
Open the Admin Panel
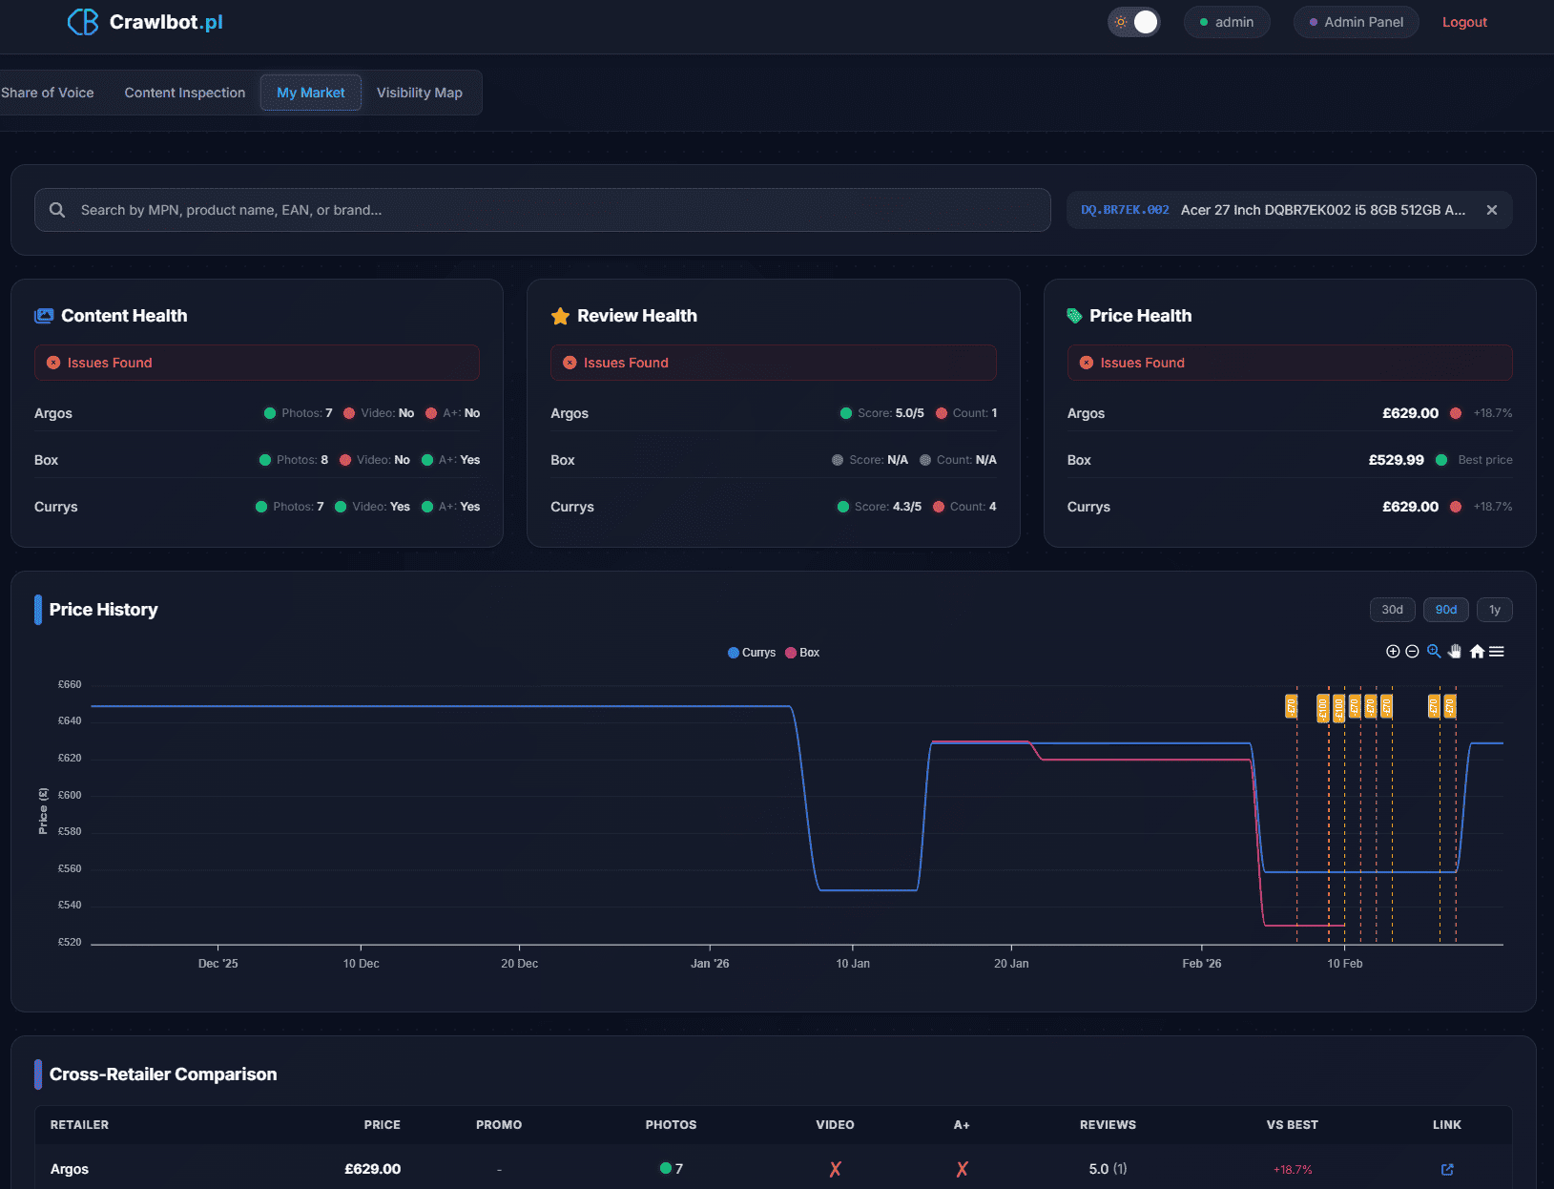1356,21
